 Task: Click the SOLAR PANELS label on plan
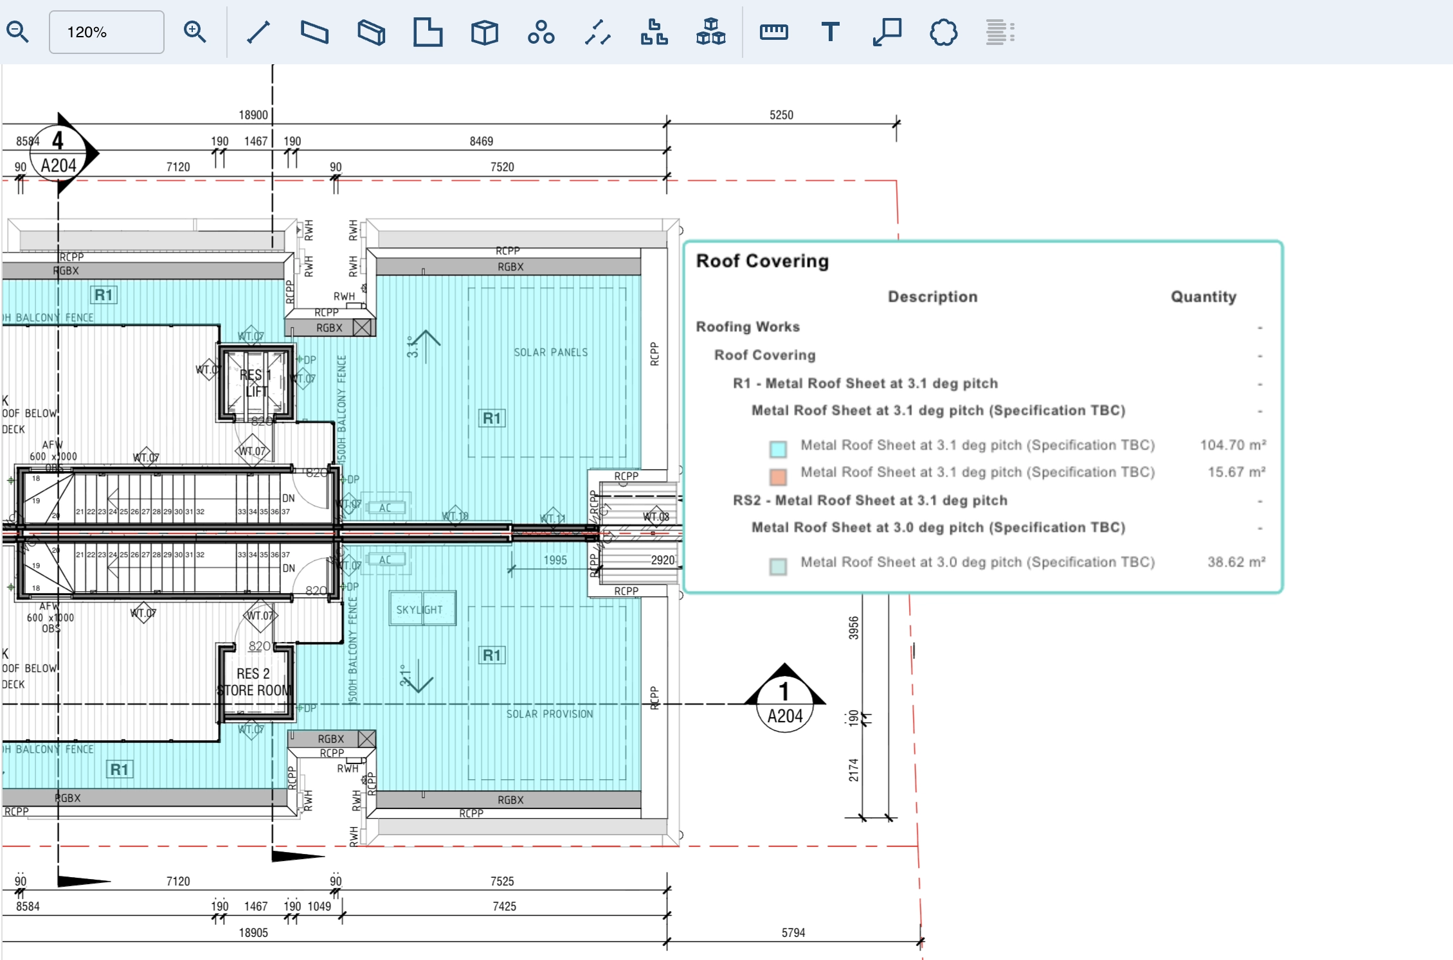pyautogui.click(x=550, y=352)
